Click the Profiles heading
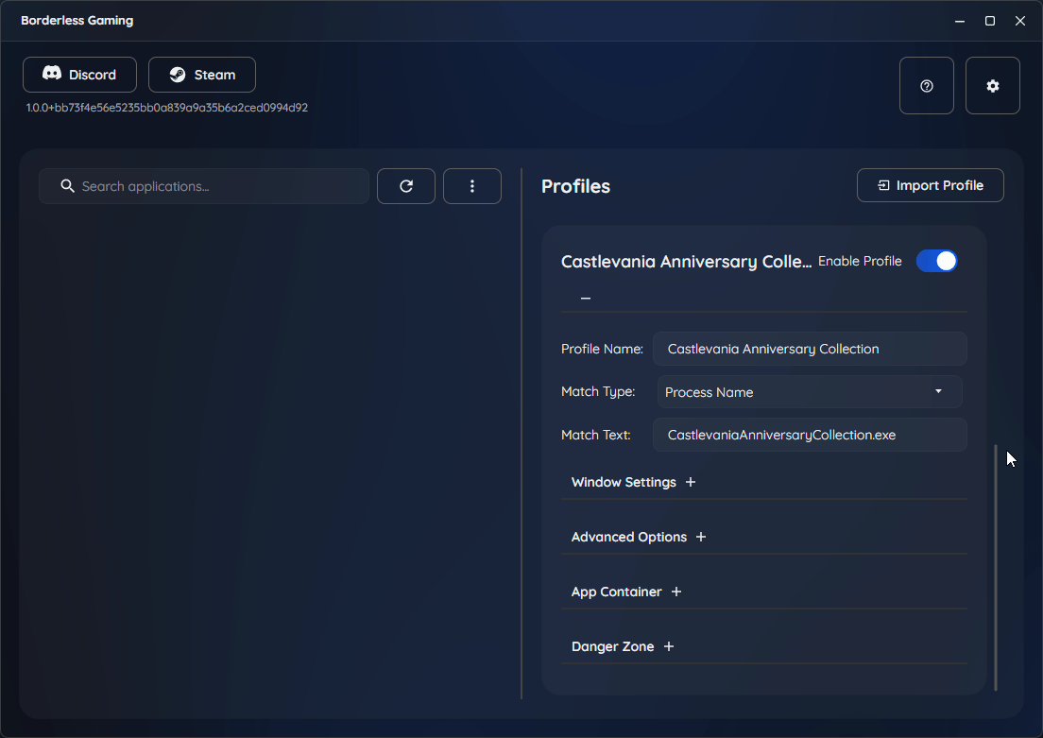This screenshot has height=738, width=1043. click(575, 186)
